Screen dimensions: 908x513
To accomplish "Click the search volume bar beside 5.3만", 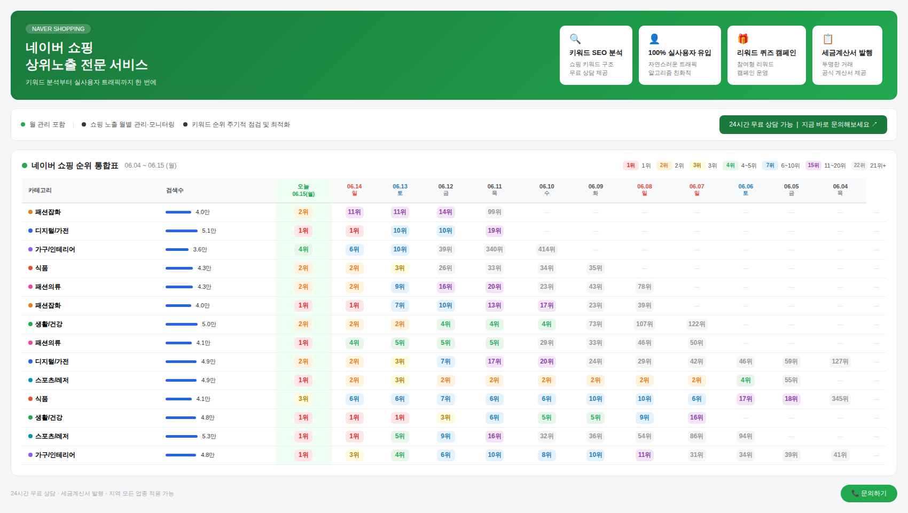I will click(182, 437).
